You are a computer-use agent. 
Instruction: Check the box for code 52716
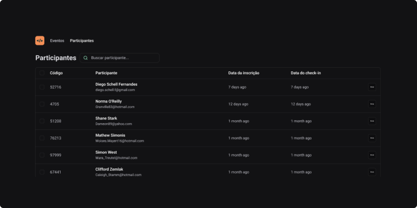pyautogui.click(x=42, y=87)
